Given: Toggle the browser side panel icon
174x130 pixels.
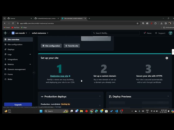Looking at the screenshot, I should 166,23.
